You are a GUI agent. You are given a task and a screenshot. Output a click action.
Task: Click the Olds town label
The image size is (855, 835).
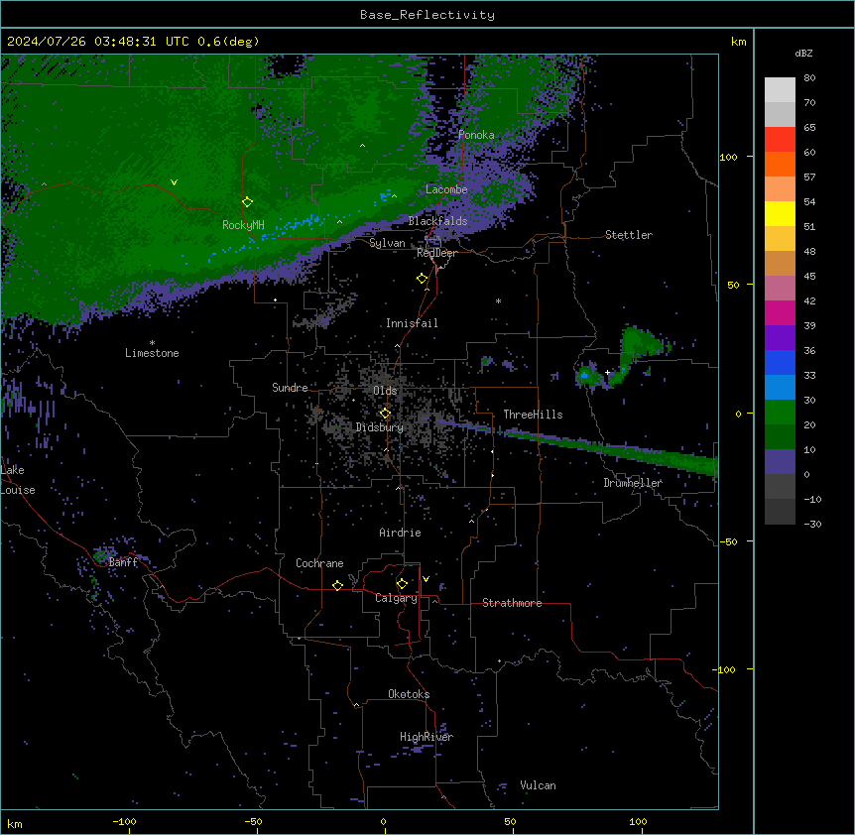coord(385,391)
